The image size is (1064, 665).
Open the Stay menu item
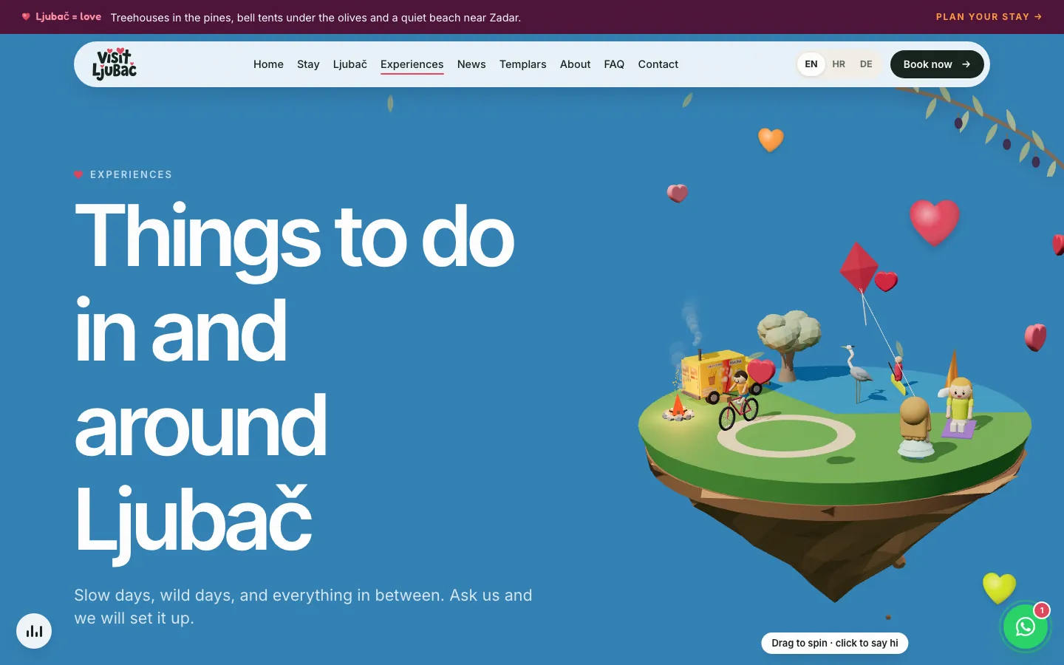tap(308, 64)
